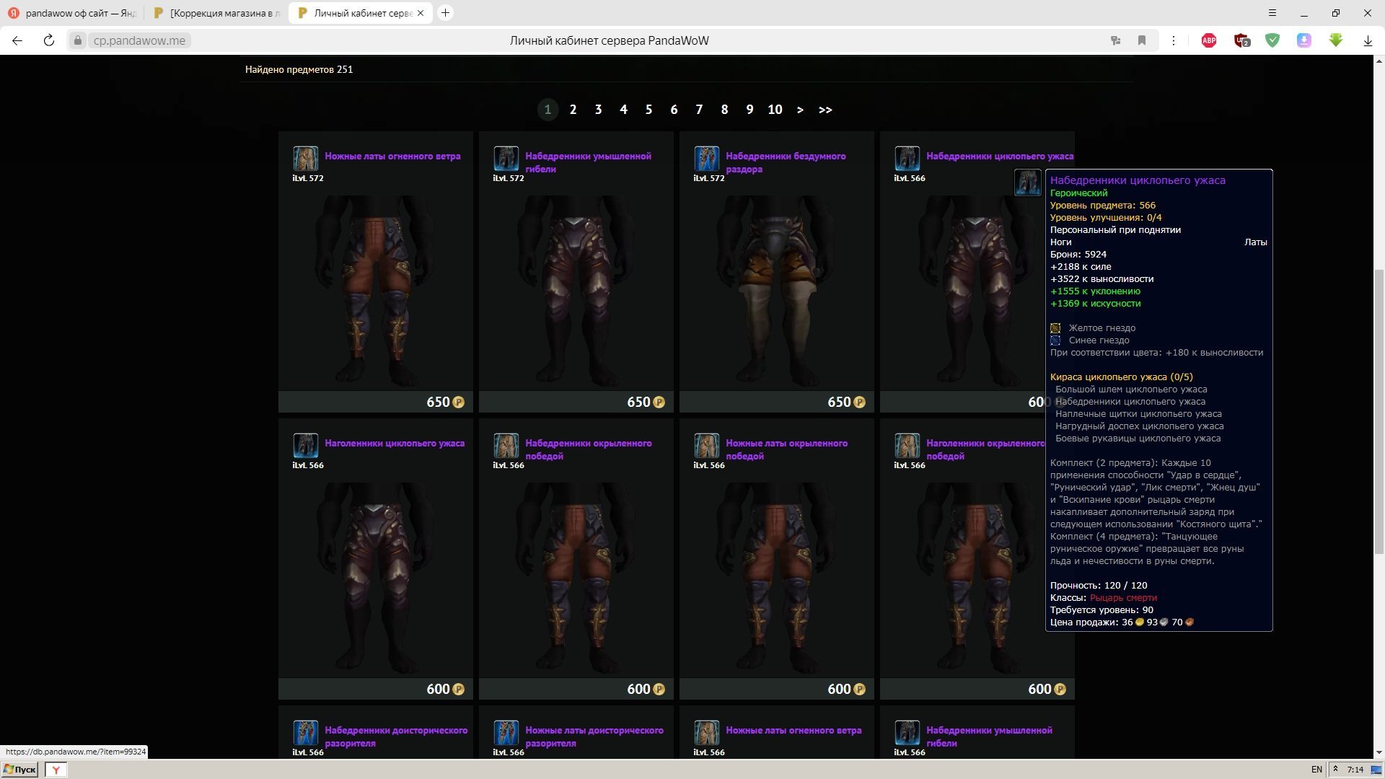
Task: Open the three-dot page options menu
Action: (1174, 40)
